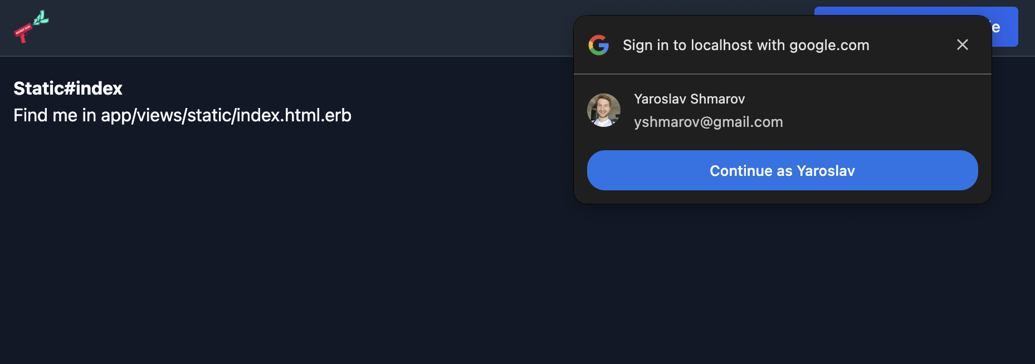Screen dimensions: 1035x364
Task: Continue as Yaroslav
Action: point(782,170)
